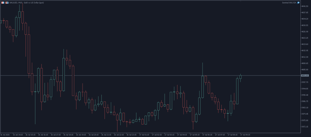Click the 3986.75 price scale label

click(305, 101)
